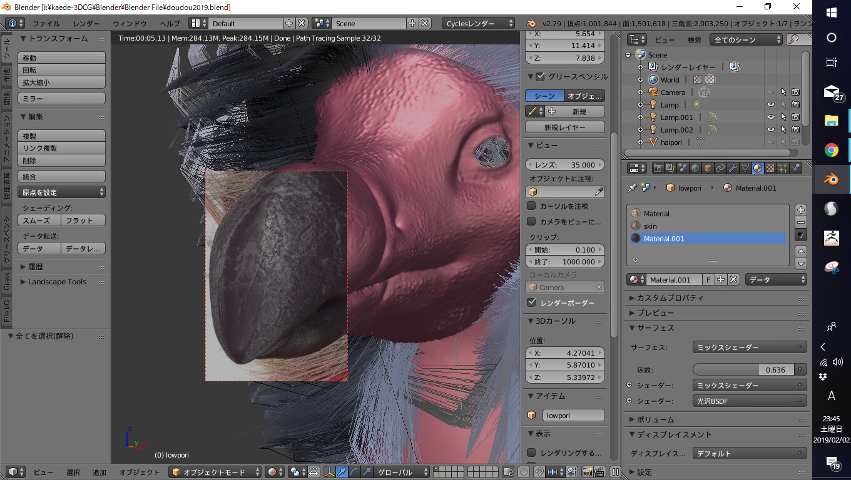
Task: Click outliner search magnifier icon
Action: coord(793,39)
